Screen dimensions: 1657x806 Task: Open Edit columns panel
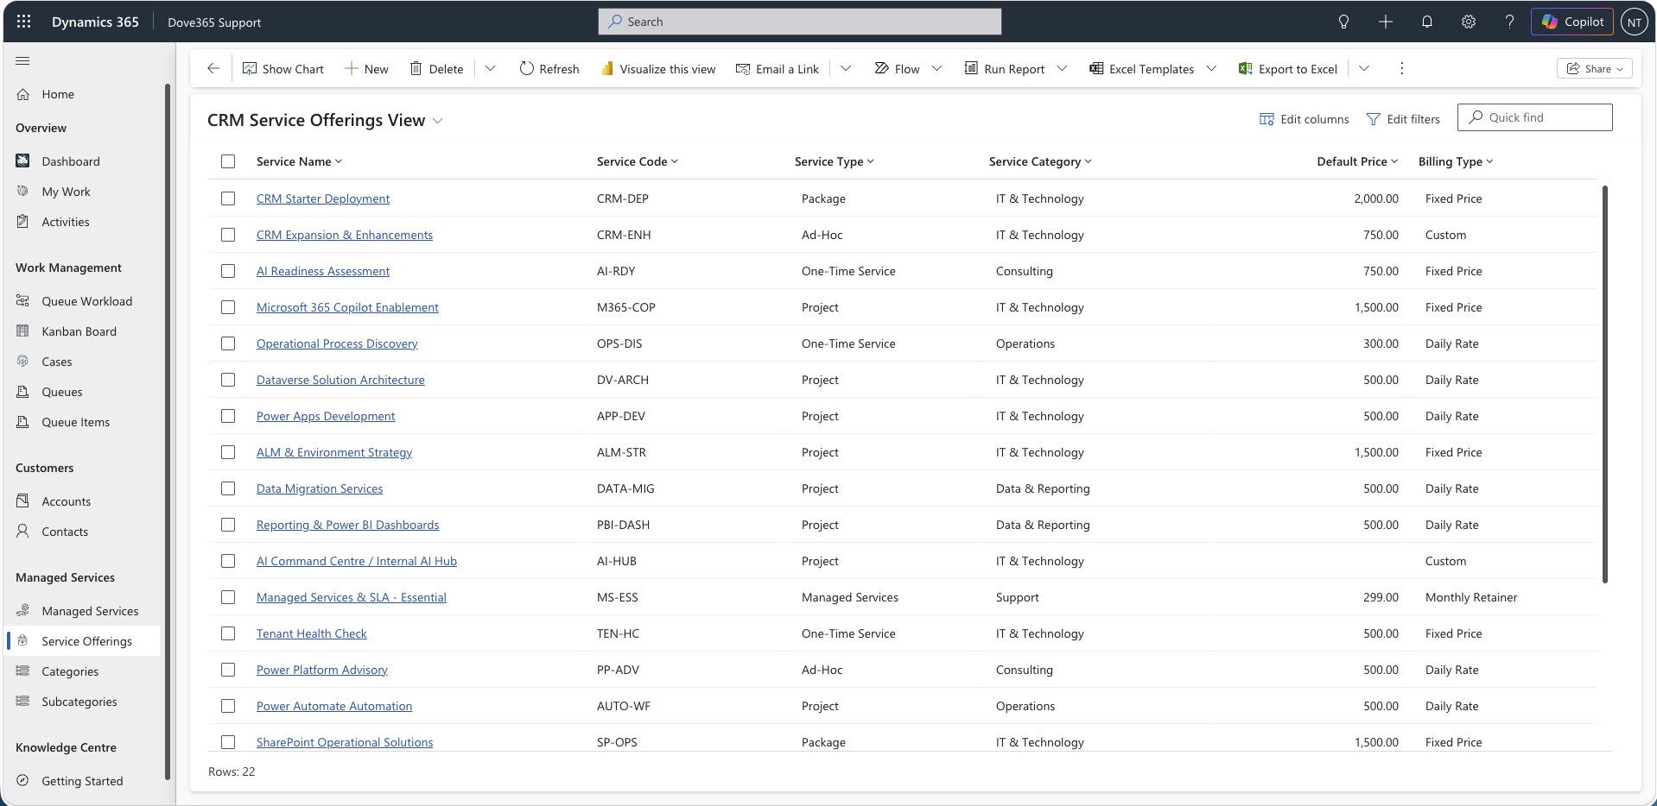[x=1305, y=119]
